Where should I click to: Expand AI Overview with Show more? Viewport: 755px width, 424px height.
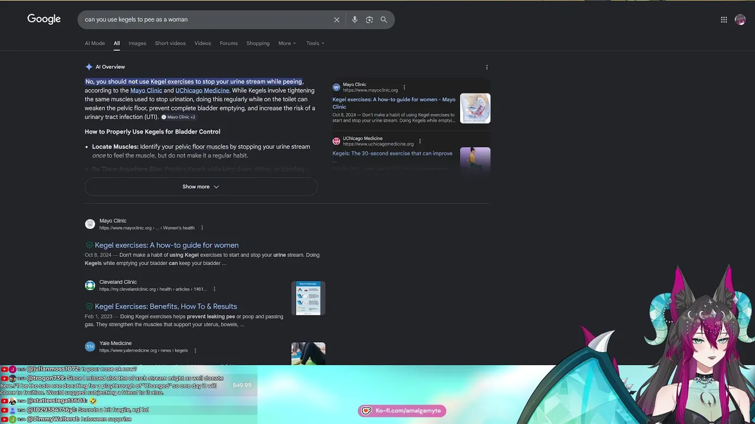point(201,187)
